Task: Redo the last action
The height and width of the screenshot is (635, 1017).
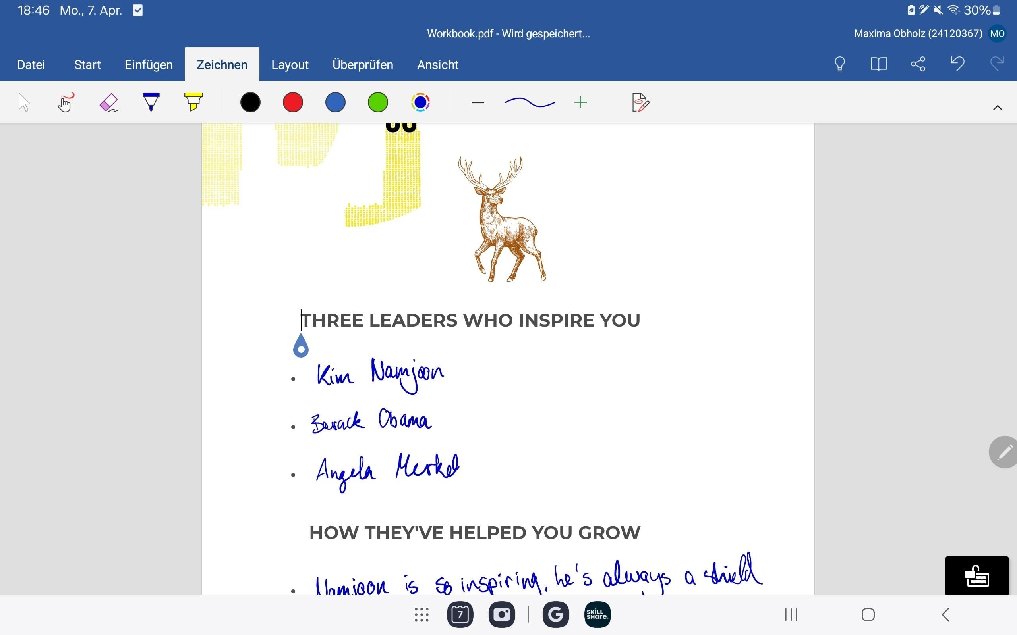Action: [997, 64]
